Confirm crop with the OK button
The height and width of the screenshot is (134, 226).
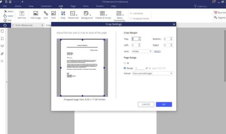(164, 104)
